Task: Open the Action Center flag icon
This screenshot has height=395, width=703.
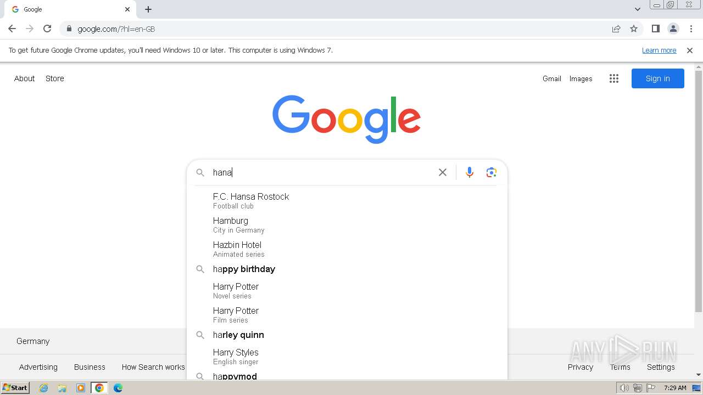Action: tap(651, 388)
